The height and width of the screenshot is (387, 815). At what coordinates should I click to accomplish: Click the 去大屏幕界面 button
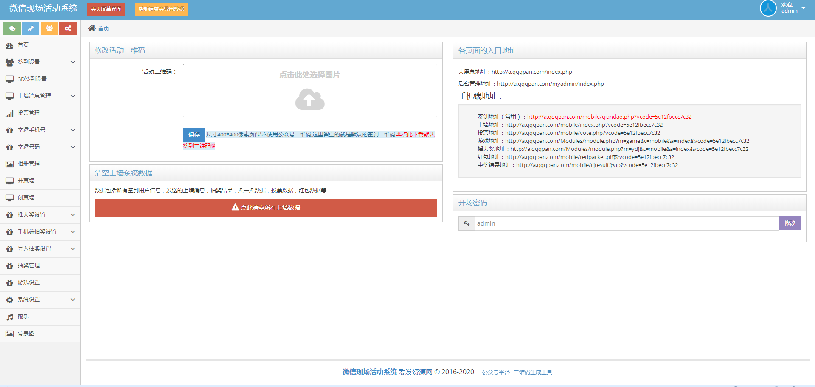click(106, 9)
